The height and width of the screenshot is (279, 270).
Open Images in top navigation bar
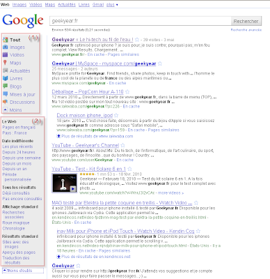coord(19,5)
